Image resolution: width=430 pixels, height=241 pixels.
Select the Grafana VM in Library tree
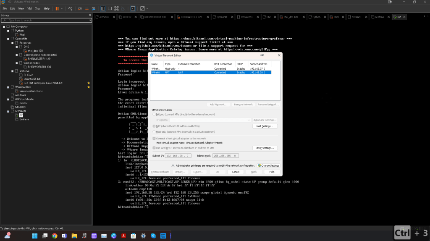coord(24,119)
